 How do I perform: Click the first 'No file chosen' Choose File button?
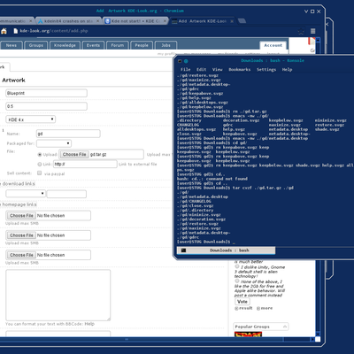tap(21, 216)
